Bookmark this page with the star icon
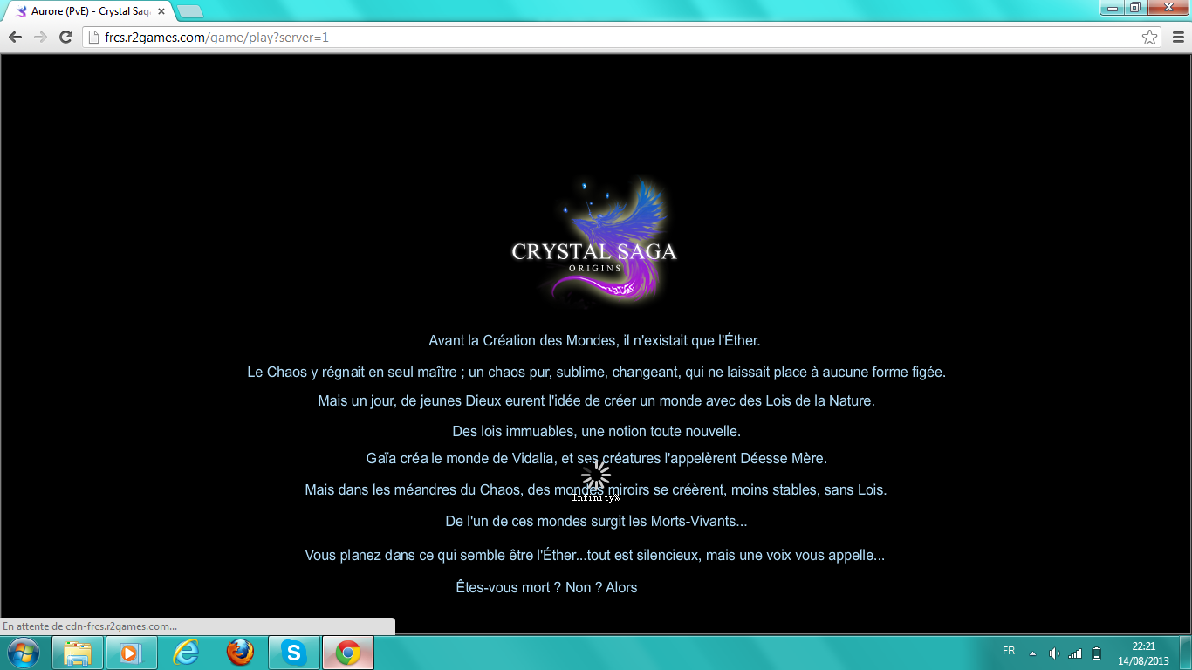The height and width of the screenshot is (670, 1192). 1149,37
